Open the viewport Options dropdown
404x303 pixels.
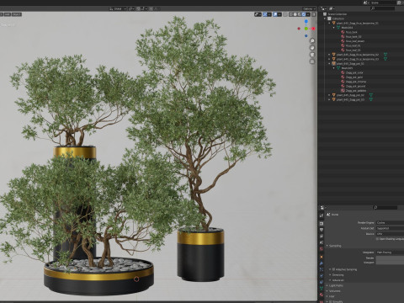coord(309,9)
